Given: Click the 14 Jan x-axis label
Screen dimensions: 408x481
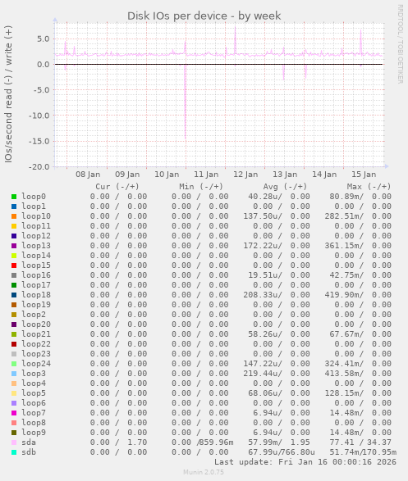Looking at the screenshot, I should tap(324, 175).
